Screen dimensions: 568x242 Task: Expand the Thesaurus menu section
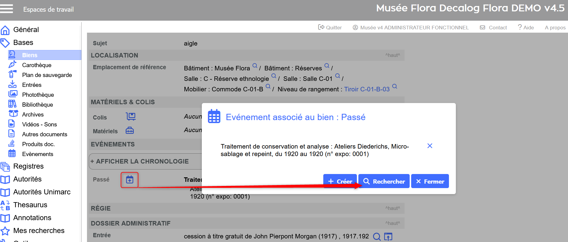pos(30,205)
